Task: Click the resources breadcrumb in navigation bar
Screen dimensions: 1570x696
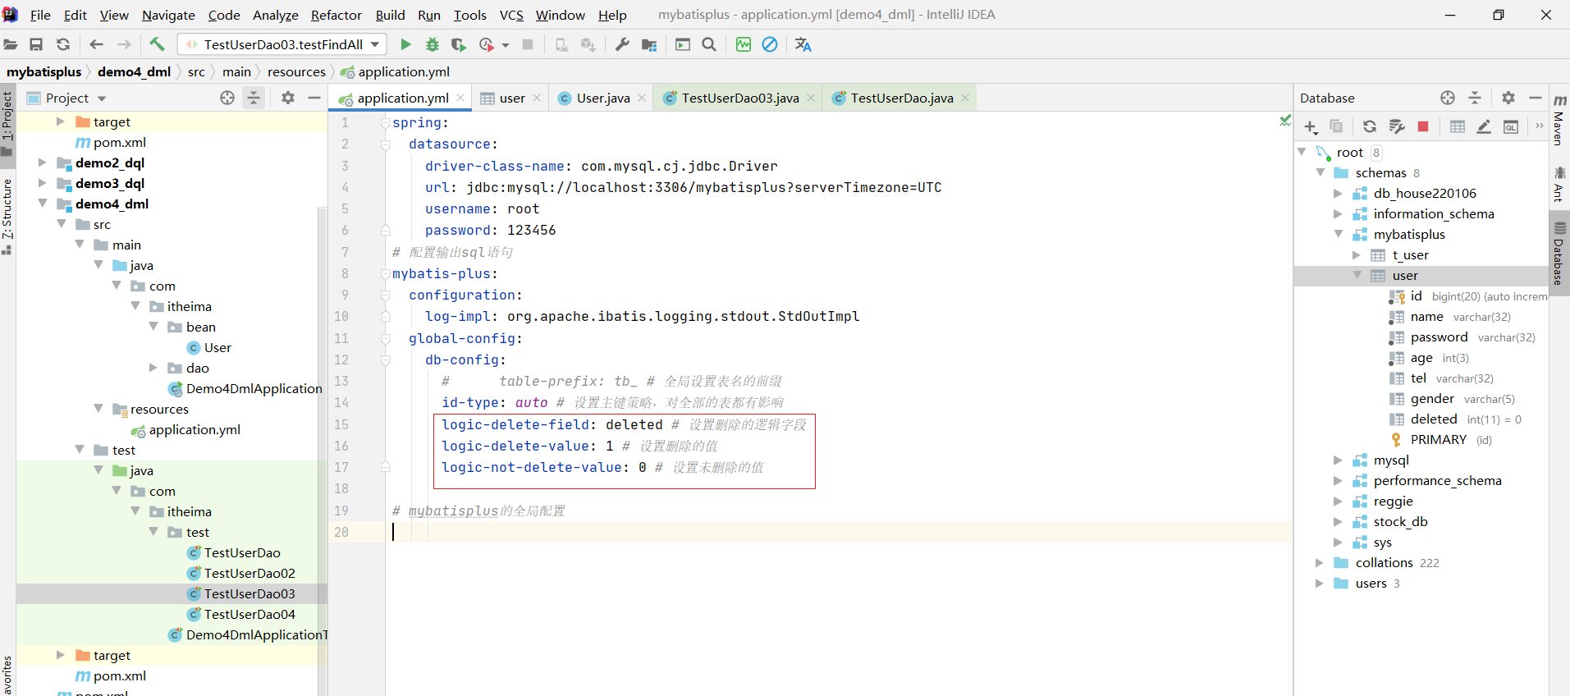Action: [296, 71]
